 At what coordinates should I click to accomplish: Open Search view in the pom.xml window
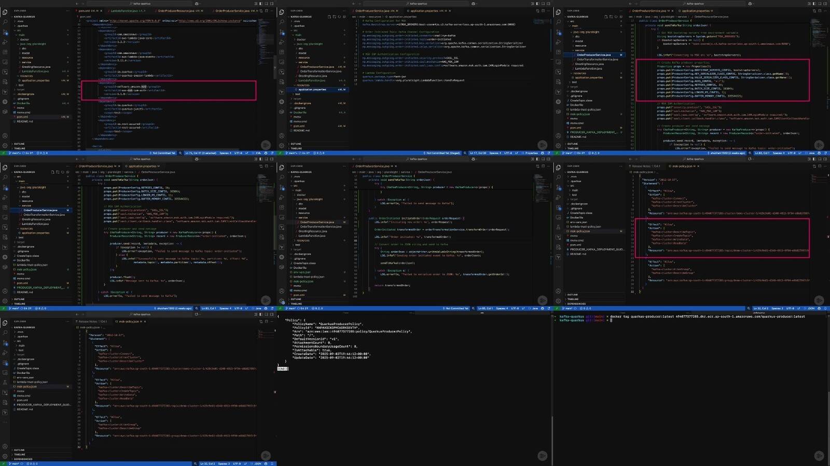[5, 22]
